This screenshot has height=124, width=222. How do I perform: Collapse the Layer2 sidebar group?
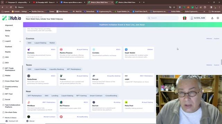20,41
